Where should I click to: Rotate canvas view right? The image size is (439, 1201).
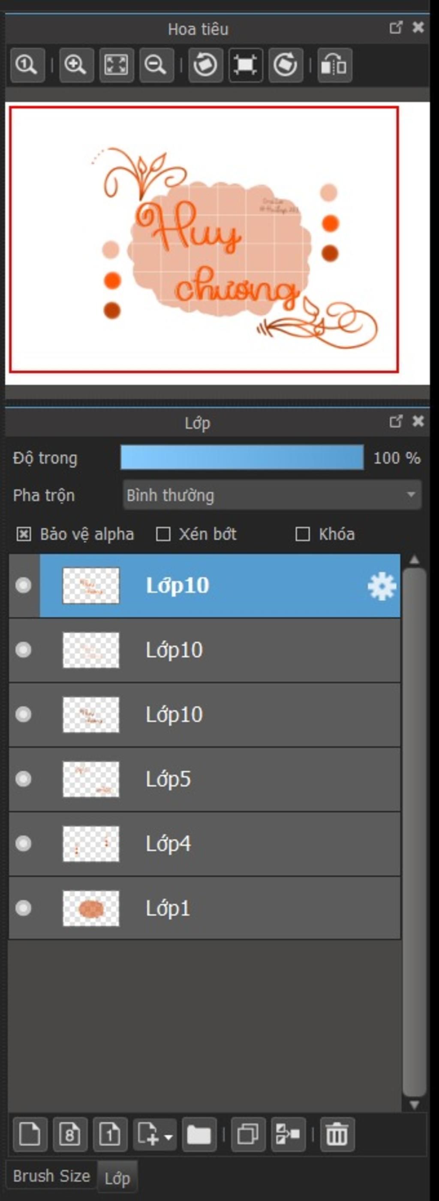pos(286,65)
